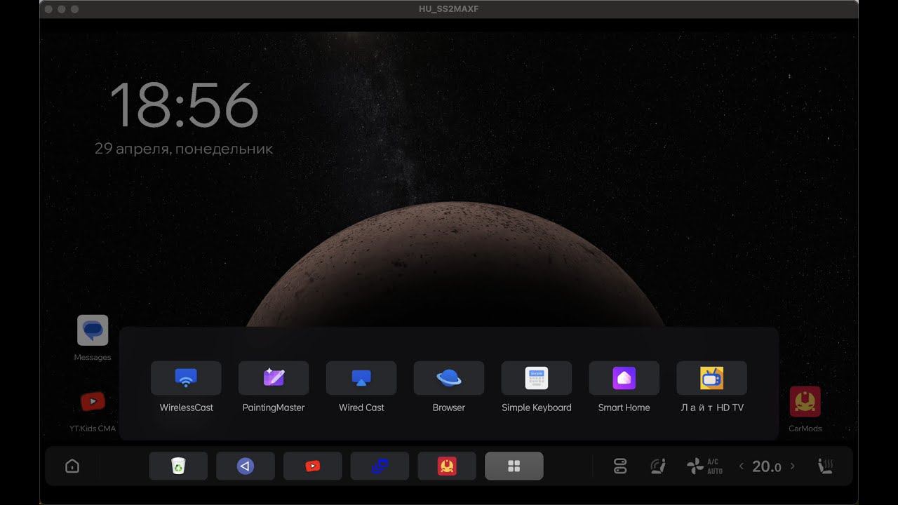Toggle seat heating icon
Image resolution: width=898 pixels, height=505 pixels.
click(x=826, y=466)
